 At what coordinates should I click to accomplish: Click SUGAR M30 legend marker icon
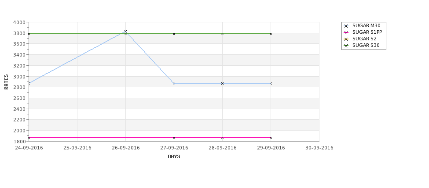[x=346, y=26]
